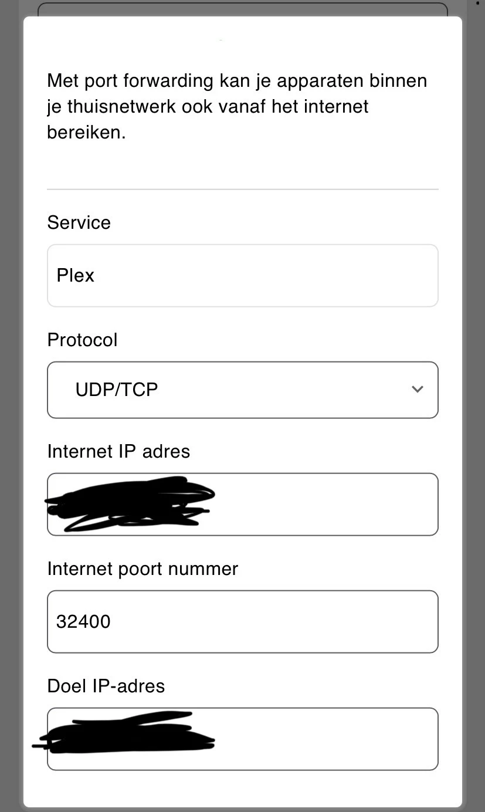Open the Protocol UDP/TCP dropdown
Viewport: 485px width, 812px height.
242,390
